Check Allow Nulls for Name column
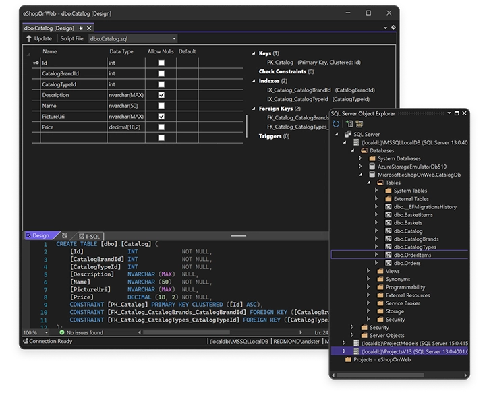The image size is (489, 393). pos(161,106)
